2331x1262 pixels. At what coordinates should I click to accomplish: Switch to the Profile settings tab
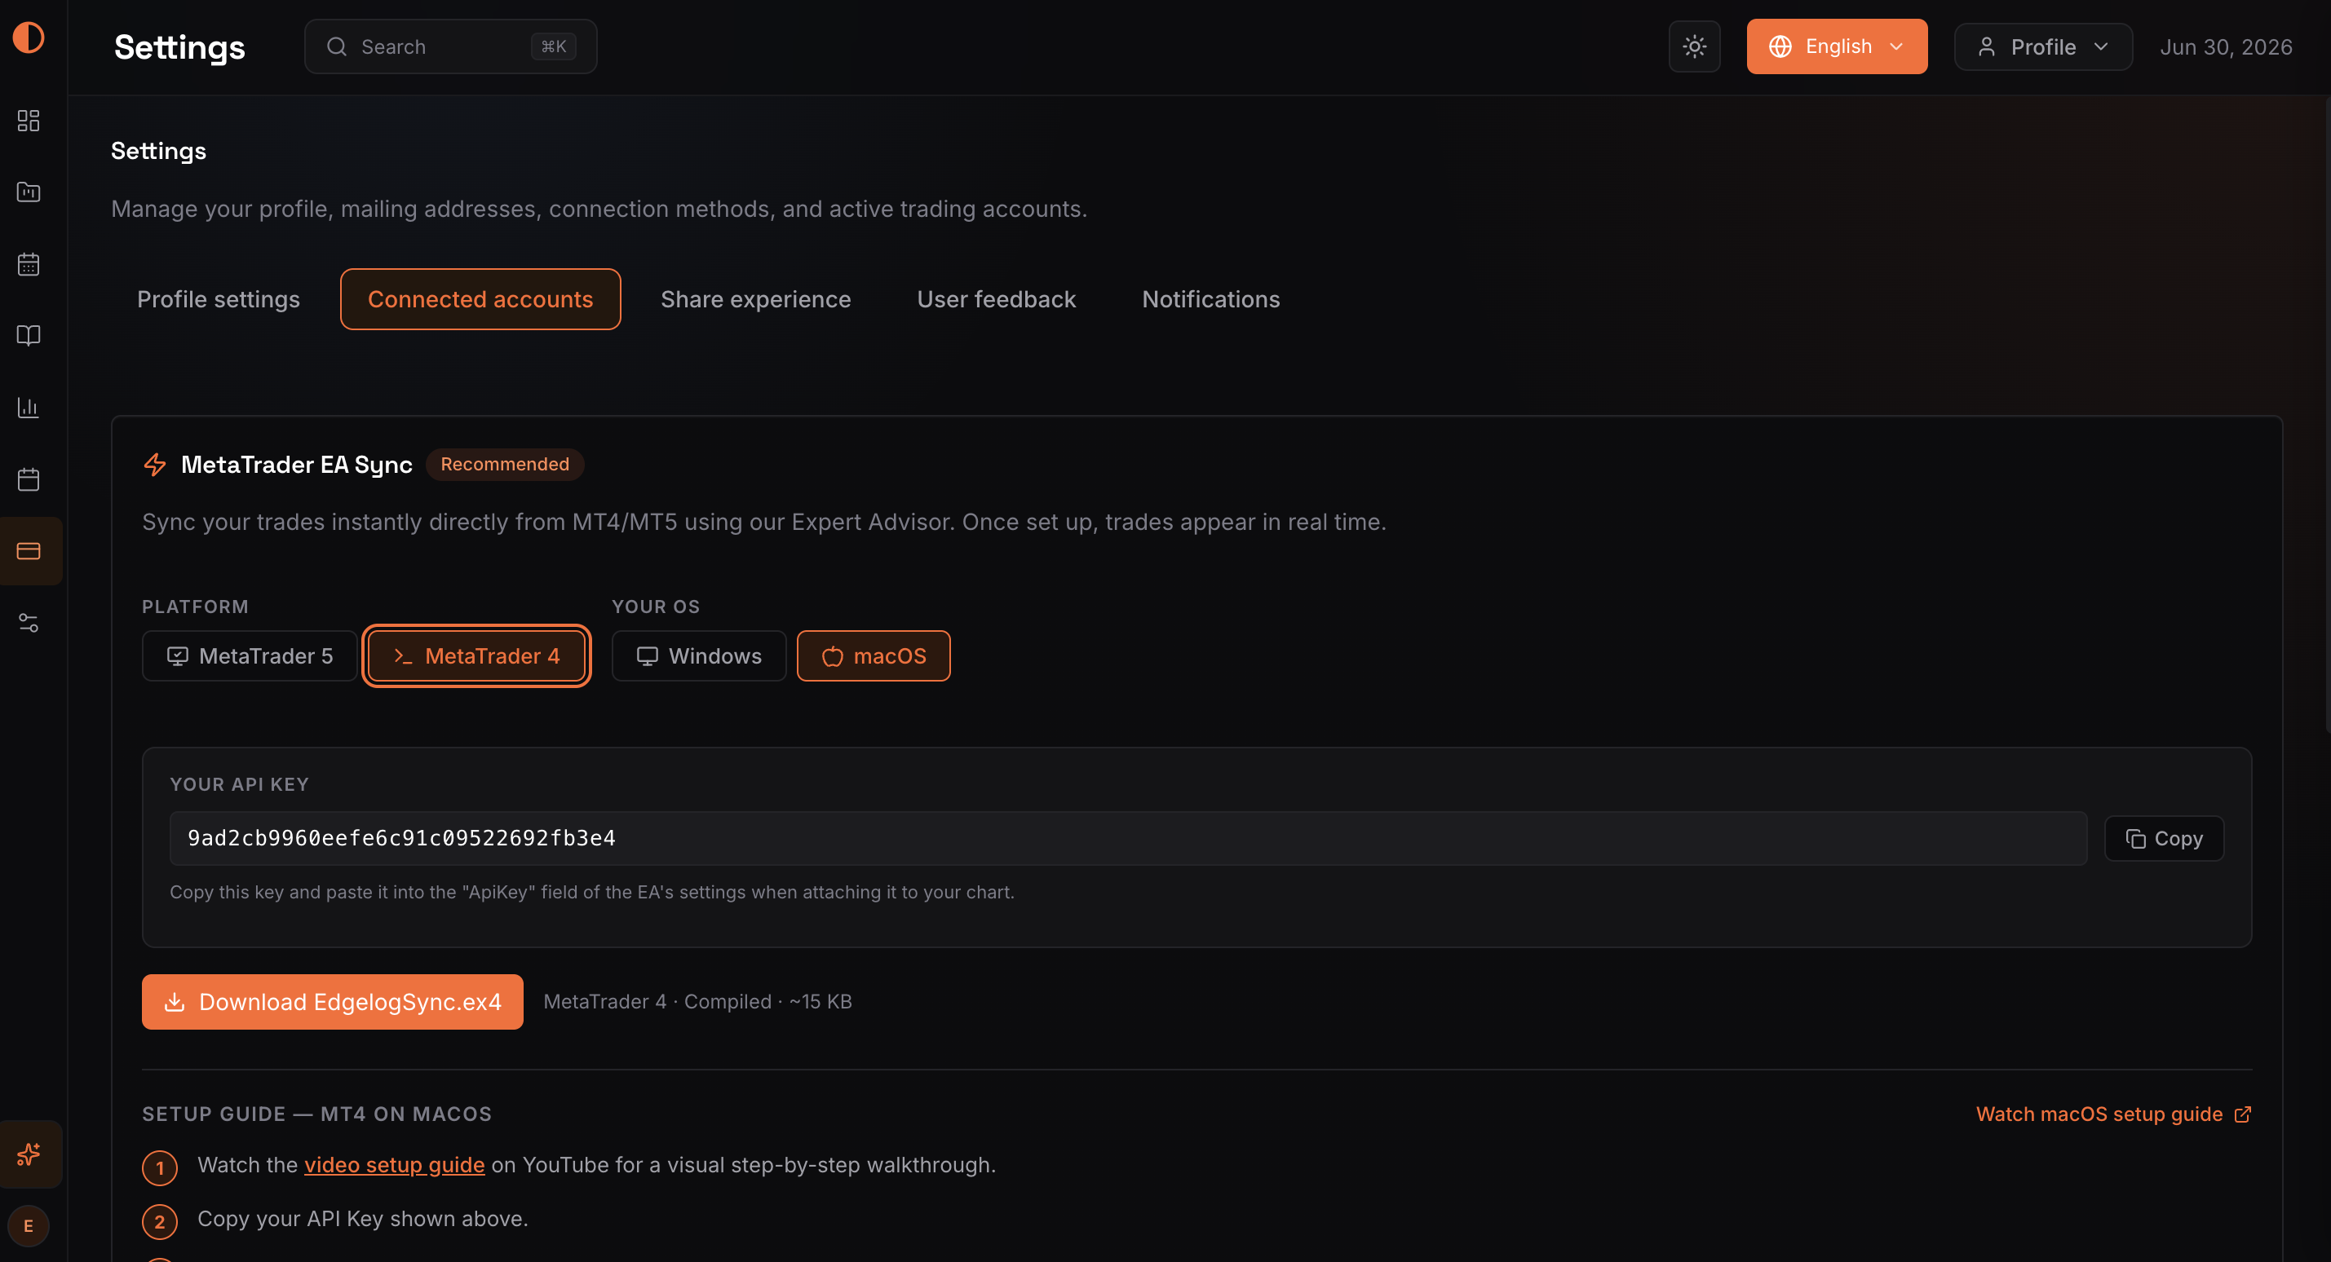pos(218,299)
